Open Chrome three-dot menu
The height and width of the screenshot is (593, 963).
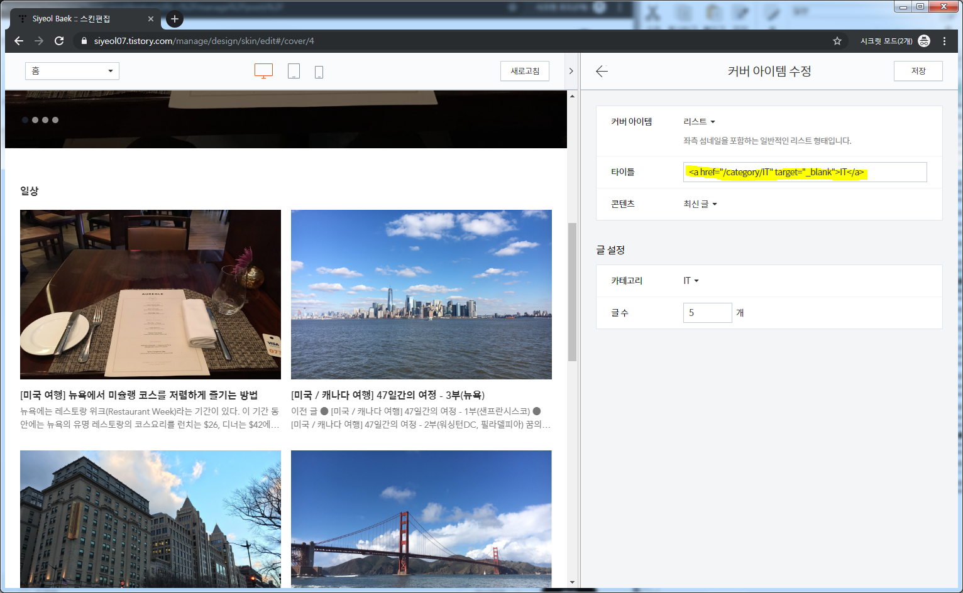[x=944, y=41]
